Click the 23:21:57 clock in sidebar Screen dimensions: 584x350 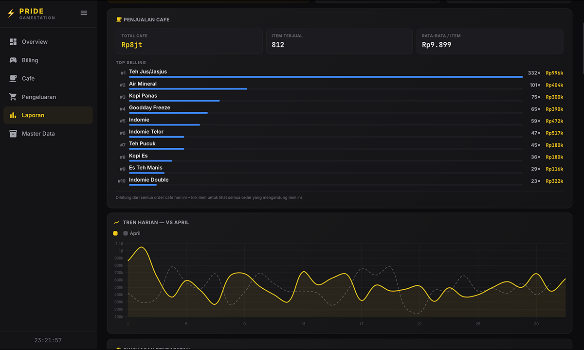click(x=48, y=340)
